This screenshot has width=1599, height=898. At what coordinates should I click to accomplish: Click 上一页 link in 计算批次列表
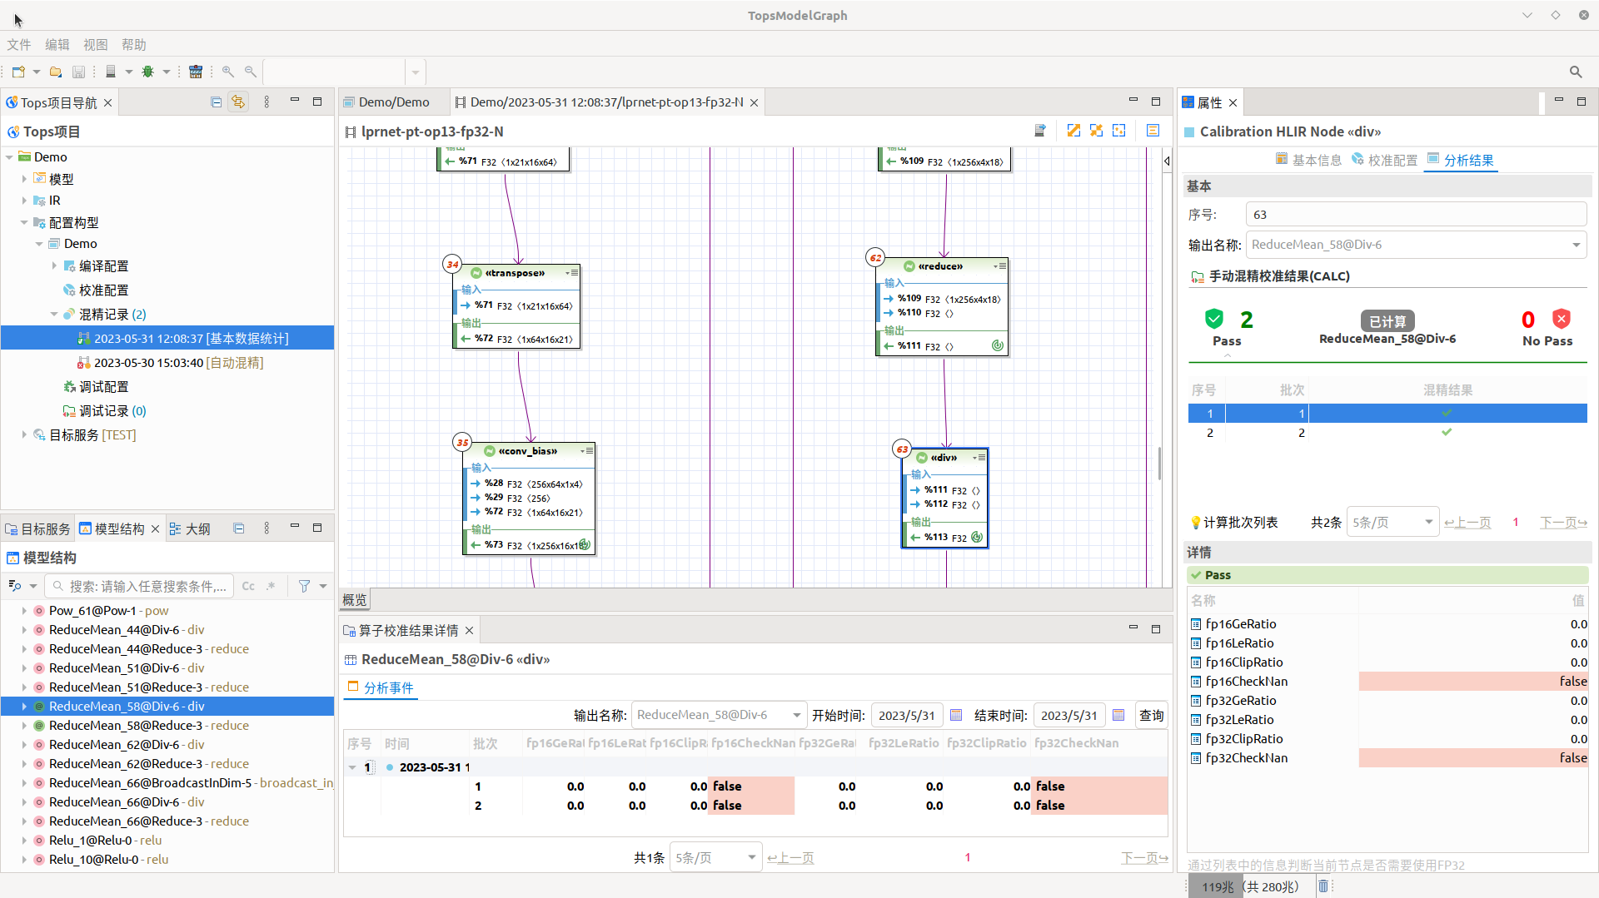(1467, 523)
